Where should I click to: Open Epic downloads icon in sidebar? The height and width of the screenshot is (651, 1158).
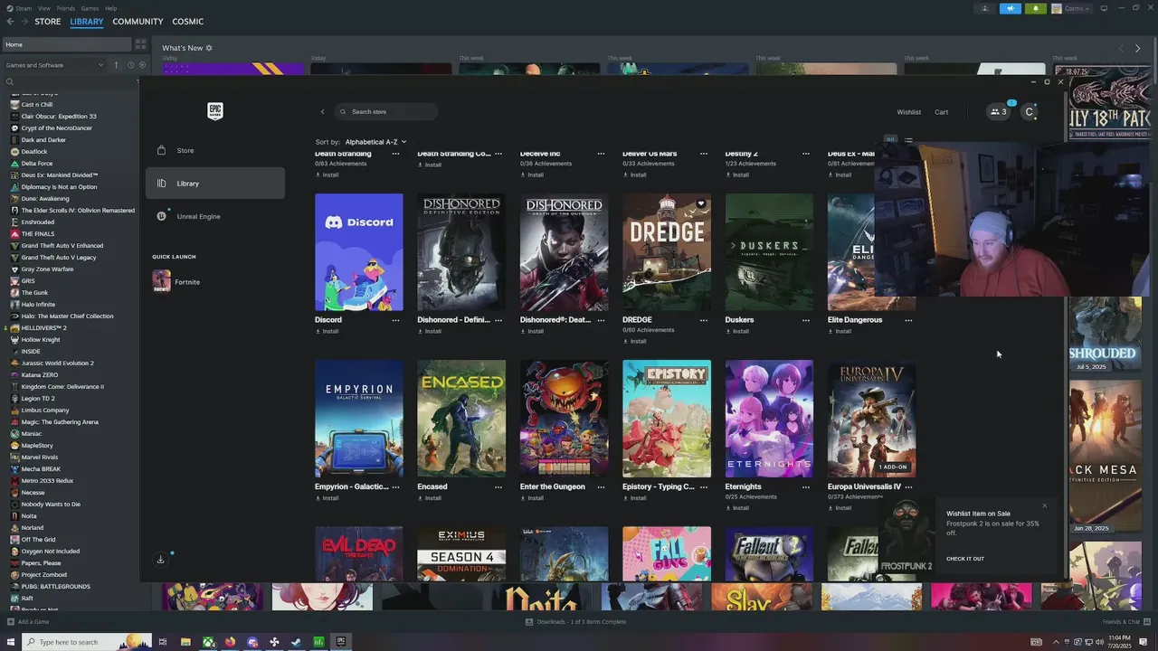(161, 560)
